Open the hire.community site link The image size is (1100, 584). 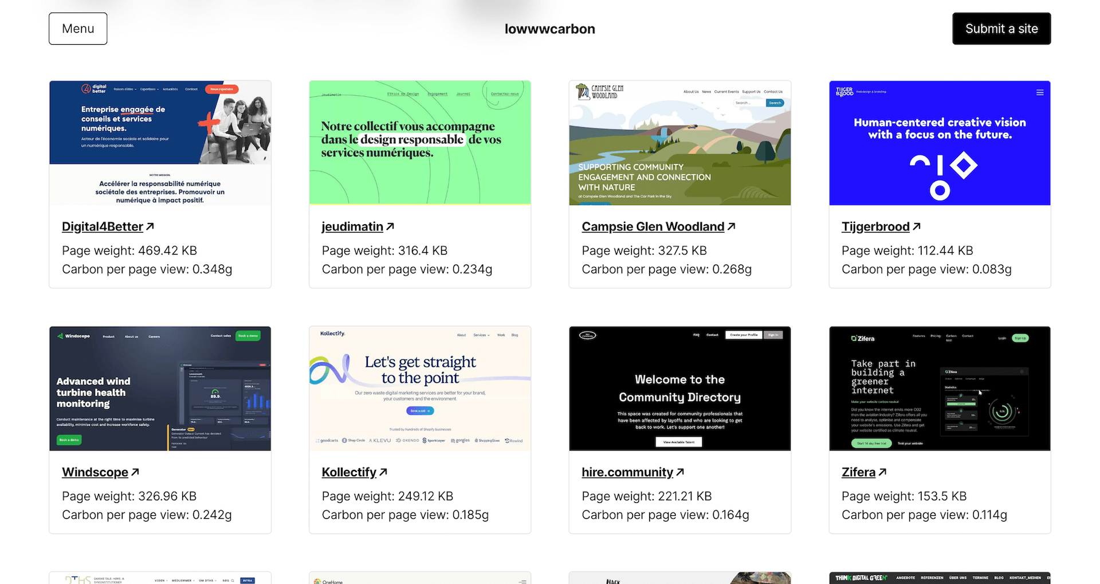coord(627,472)
